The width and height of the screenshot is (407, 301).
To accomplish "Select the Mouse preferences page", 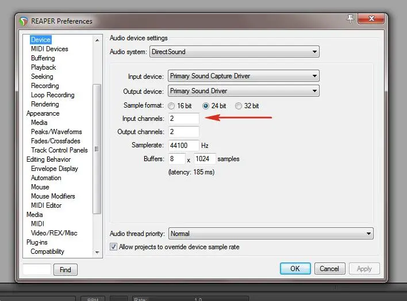I will pyautogui.click(x=40, y=187).
